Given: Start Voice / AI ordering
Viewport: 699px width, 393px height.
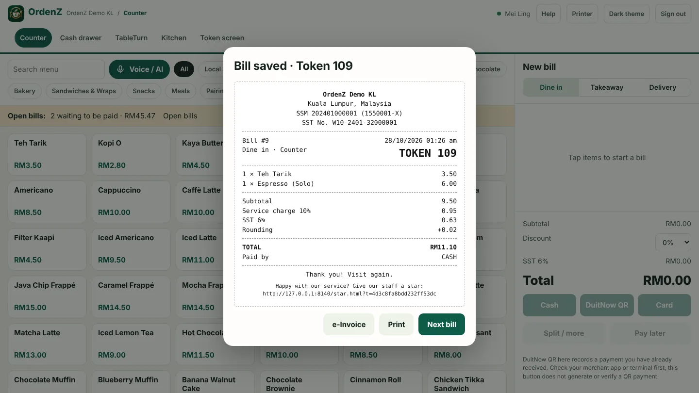Looking at the screenshot, I should point(139,69).
